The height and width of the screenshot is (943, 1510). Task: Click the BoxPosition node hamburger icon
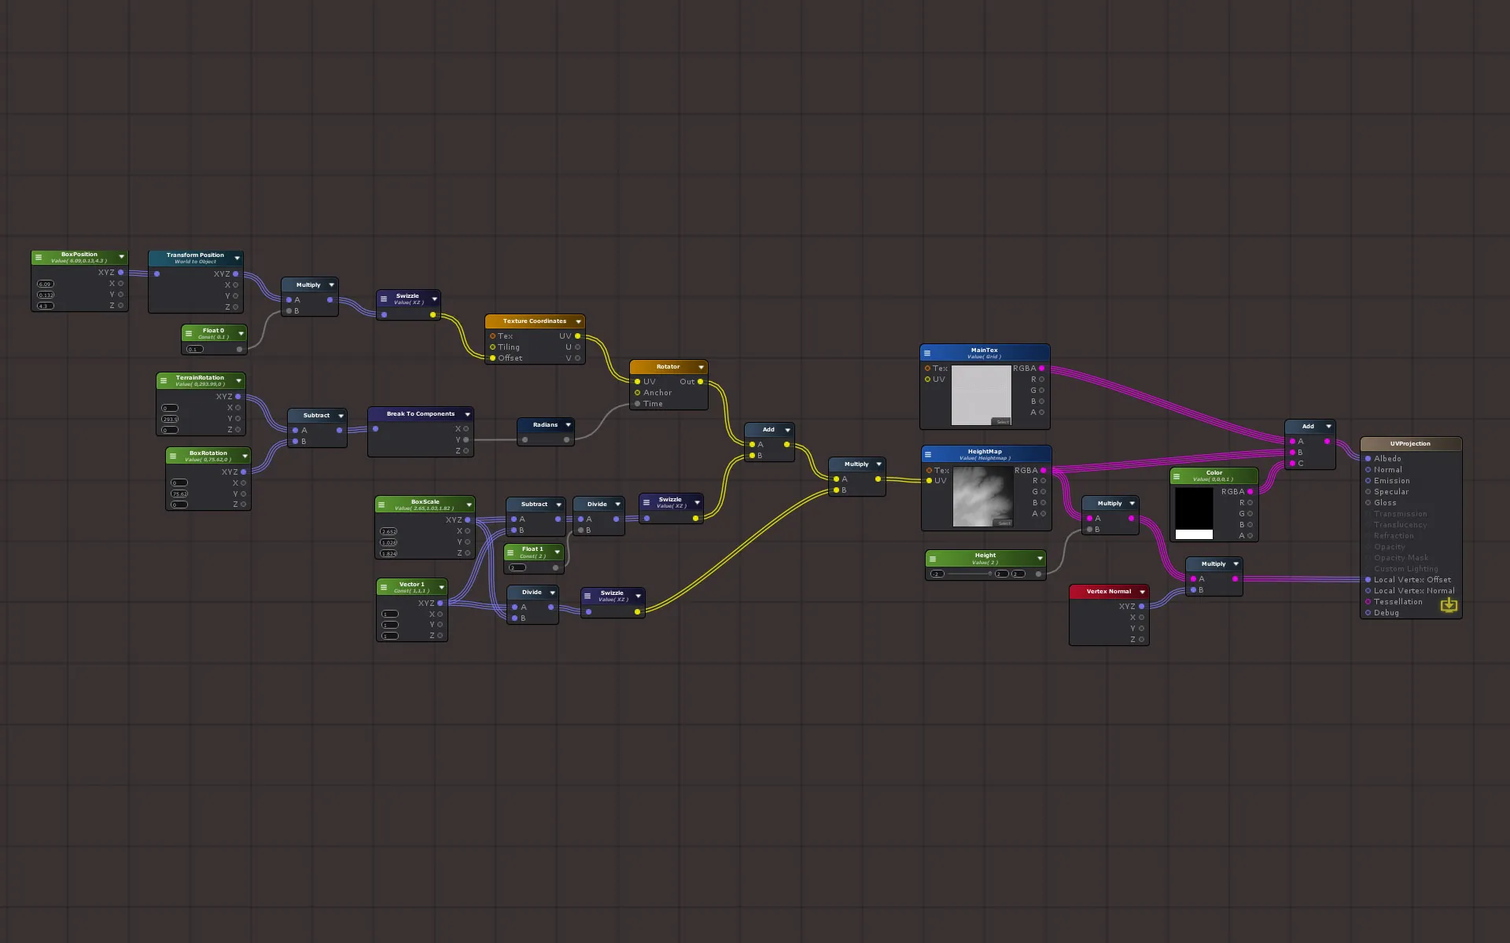pos(39,257)
